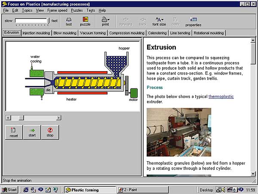Click the animation scrollbar right arrow
Viewport: 258px width, 194px height.
pyautogui.click(x=58, y=118)
